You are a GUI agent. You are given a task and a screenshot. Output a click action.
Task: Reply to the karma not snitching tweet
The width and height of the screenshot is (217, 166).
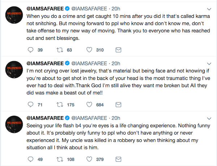[31, 50]
